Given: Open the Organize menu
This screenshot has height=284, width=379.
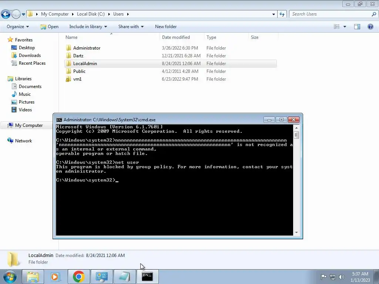Looking at the screenshot, I should (18, 27).
